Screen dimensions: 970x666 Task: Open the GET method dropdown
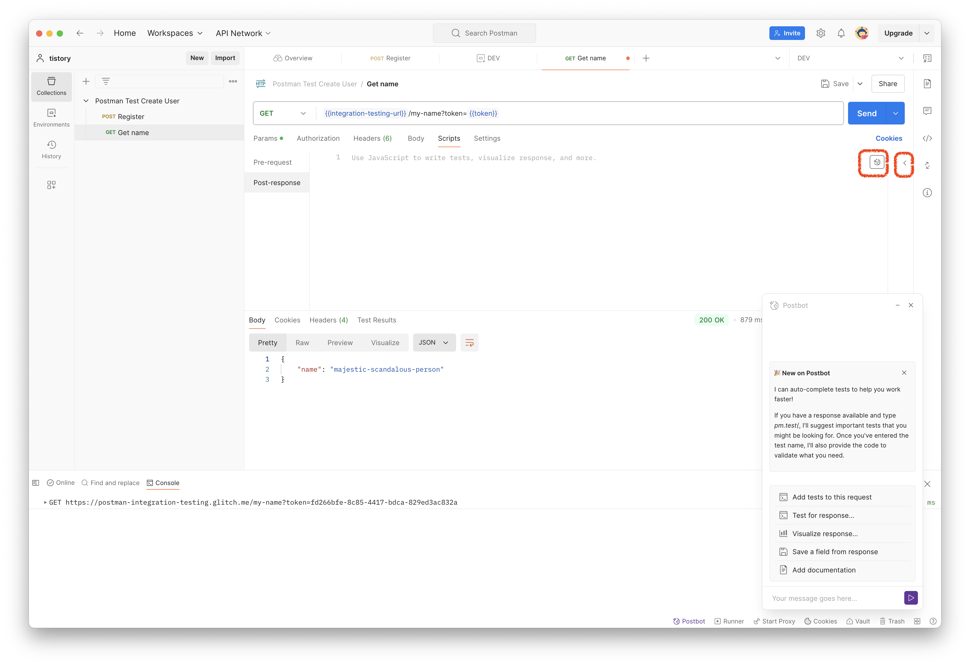[283, 113]
